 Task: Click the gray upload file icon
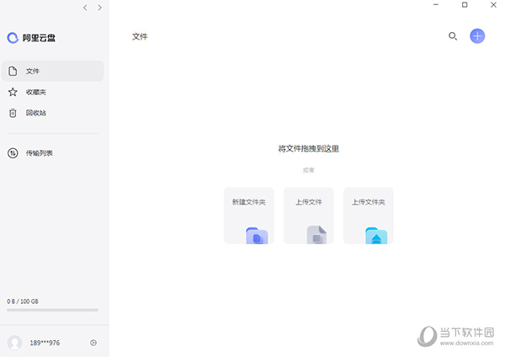click(x=316, y=235)
